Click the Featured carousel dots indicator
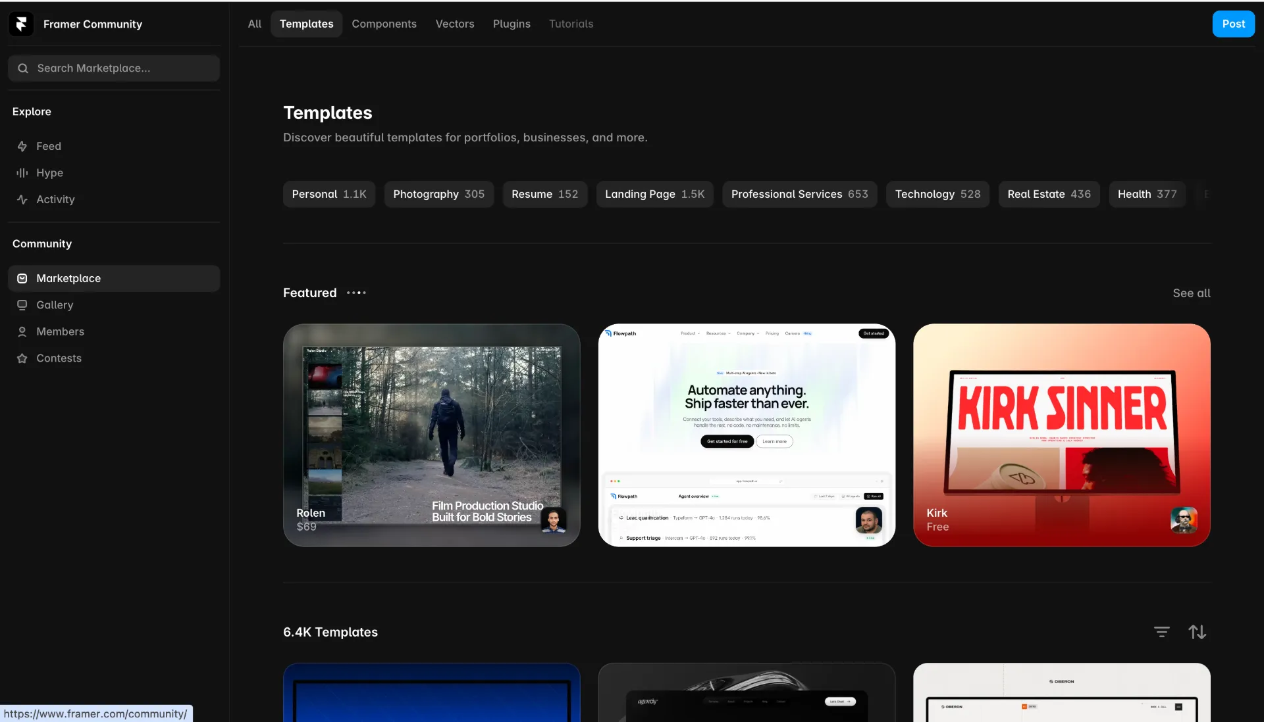The height and width of the screenshot is (722, 1264). coord(356,293)
